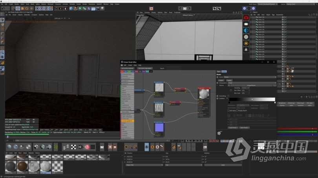Viewport: 318px width, 178px height.
Task: Select the Live Selection tool
Action: [13, 9]
